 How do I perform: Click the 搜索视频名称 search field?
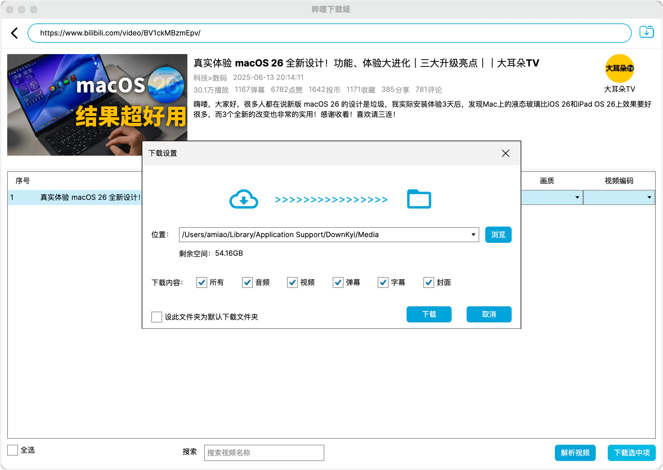coord(264,453)
